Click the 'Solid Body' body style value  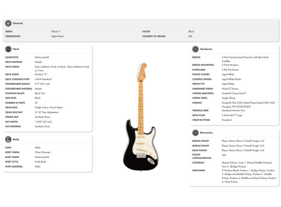(x=40, y=162)
